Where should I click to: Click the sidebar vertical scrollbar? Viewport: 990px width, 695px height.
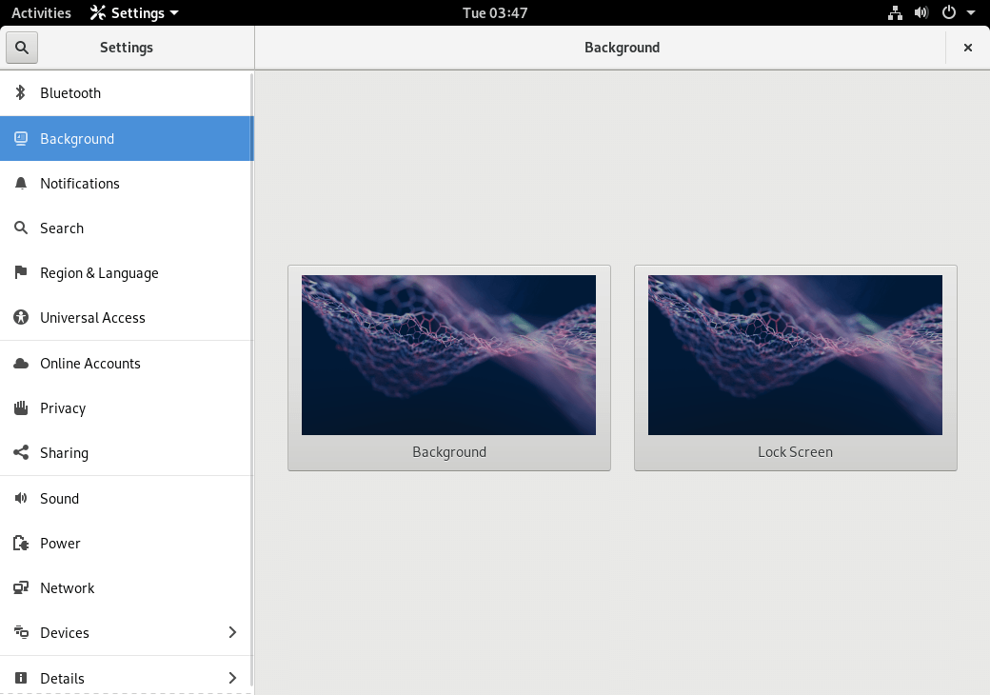tap(251, 379)
